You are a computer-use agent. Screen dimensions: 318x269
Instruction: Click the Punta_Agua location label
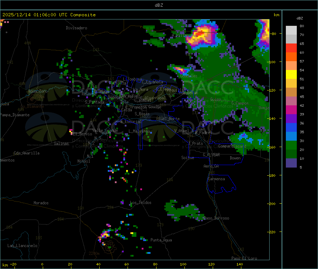point(161,240)
